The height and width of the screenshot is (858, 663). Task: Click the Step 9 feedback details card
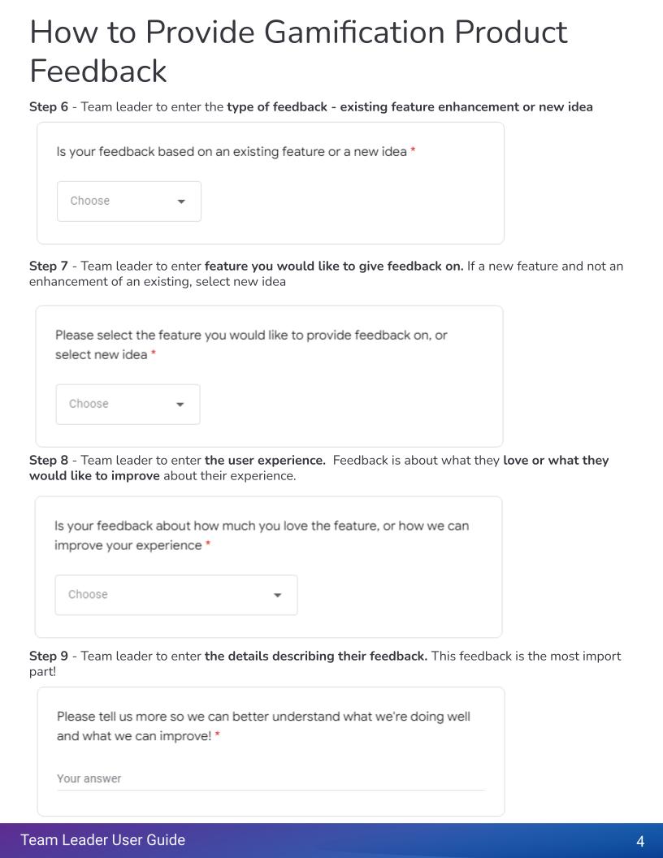point(271,751)
